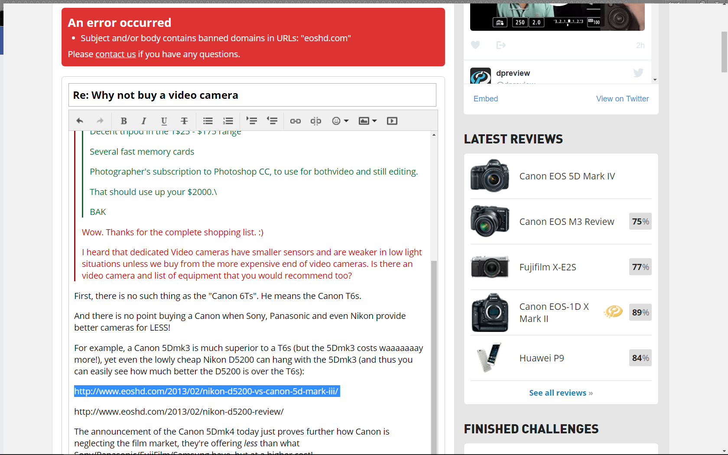Click the FINISHED CHALLENGES heading
The height and width of the screenshot is (455, 728).
click(x=531, y=429)
